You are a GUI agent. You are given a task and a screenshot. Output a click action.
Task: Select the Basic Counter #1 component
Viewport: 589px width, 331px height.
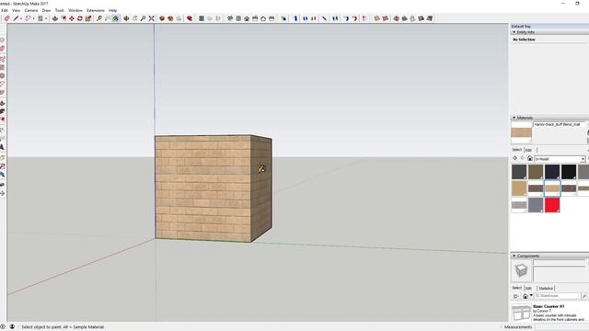pyautogui.click(x=549, y=313)
